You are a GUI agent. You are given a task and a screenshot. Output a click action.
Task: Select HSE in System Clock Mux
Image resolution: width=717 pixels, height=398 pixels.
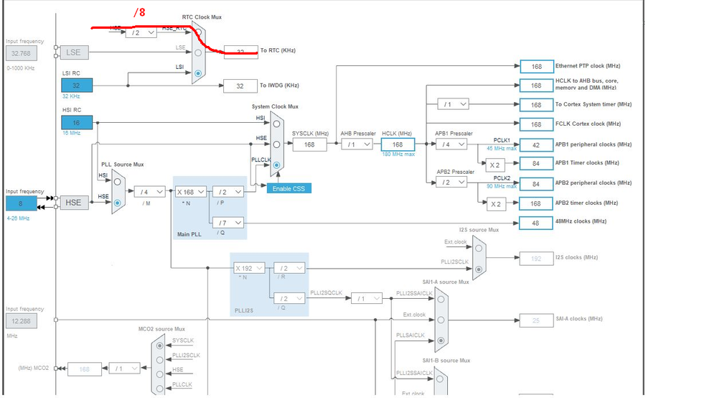click(276, 144)
